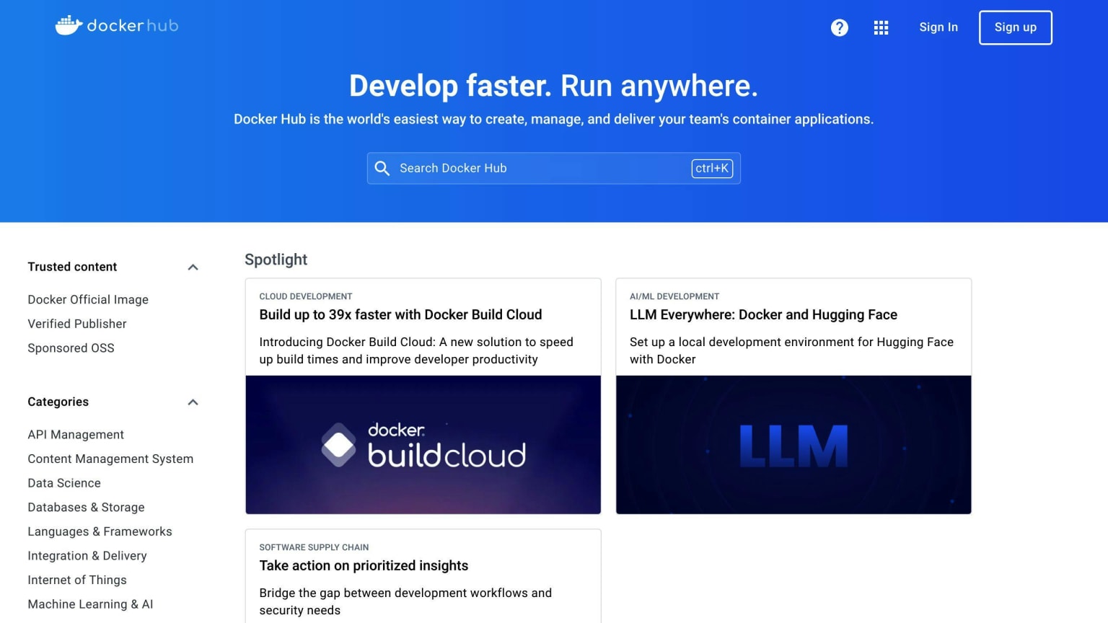Open Take action on prioritized insights title
The width and height of the screenshot is (1108, 623).
(x=364, y=565)
